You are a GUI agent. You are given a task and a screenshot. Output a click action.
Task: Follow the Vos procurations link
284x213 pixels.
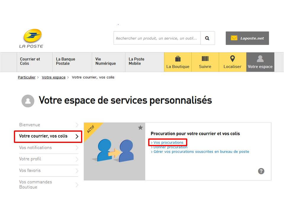168,142
